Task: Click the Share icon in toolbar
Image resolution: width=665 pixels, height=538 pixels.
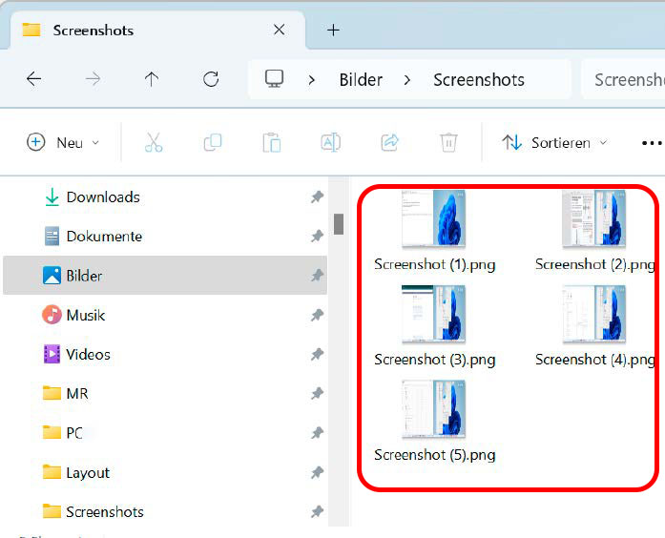Action: tap(390, 142)
